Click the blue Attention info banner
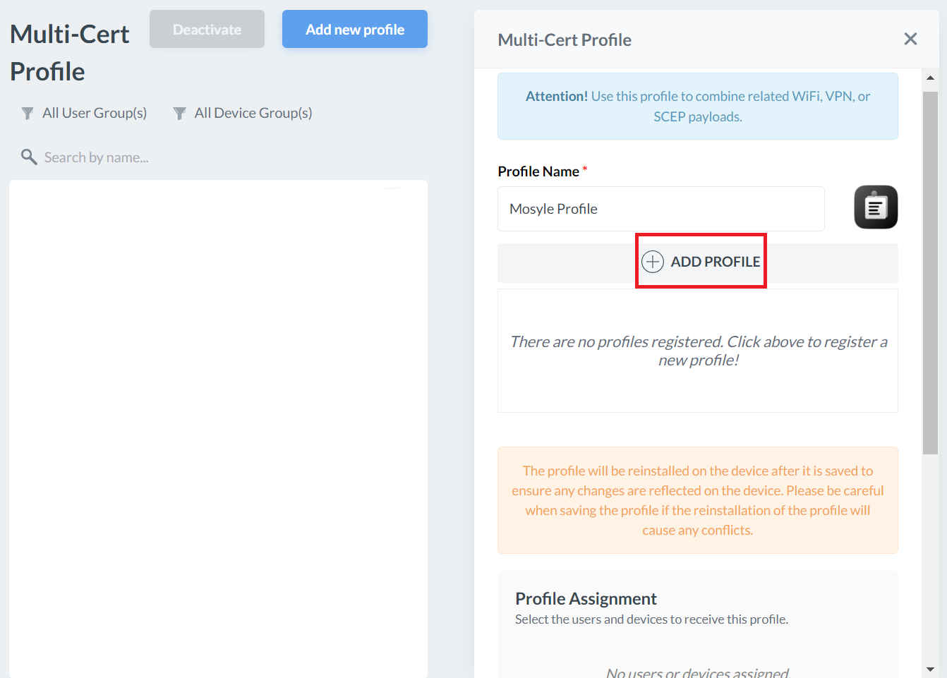This screenshot has width=947, height=678. 697,107
